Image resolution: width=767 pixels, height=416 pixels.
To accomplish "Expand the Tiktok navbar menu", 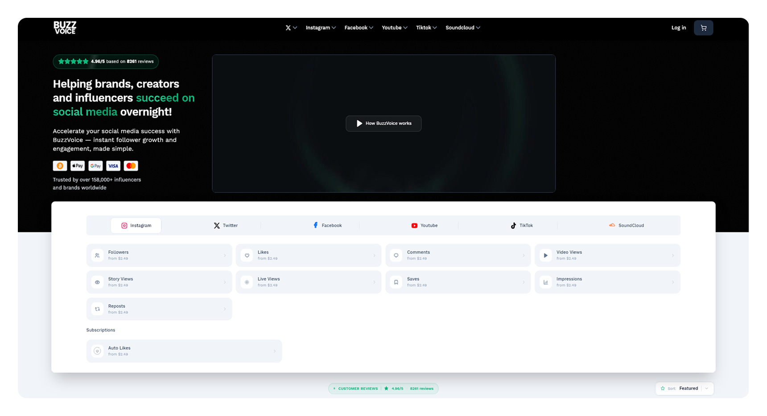I will pyautogui.click(x=426, y=28).
